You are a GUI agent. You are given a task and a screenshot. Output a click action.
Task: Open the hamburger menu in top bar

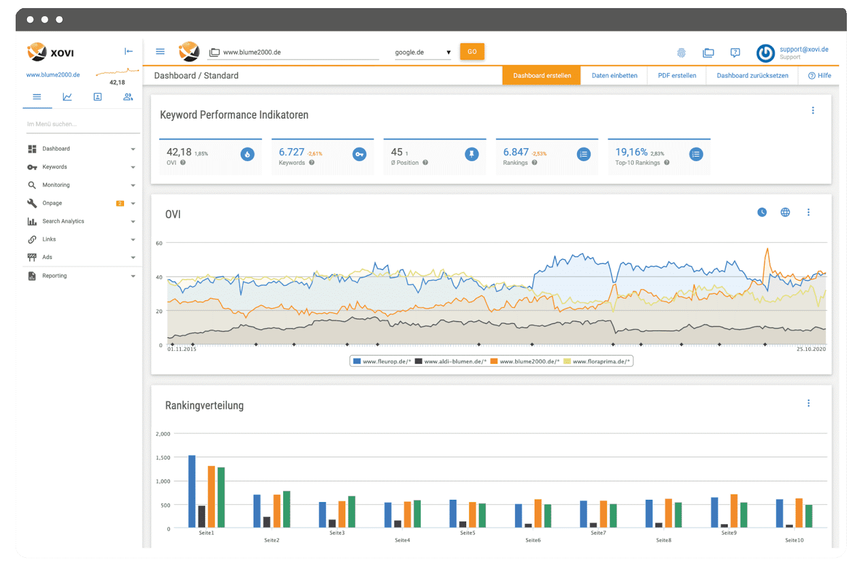160,52
